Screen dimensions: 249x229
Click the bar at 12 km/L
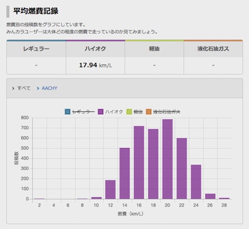110,190
